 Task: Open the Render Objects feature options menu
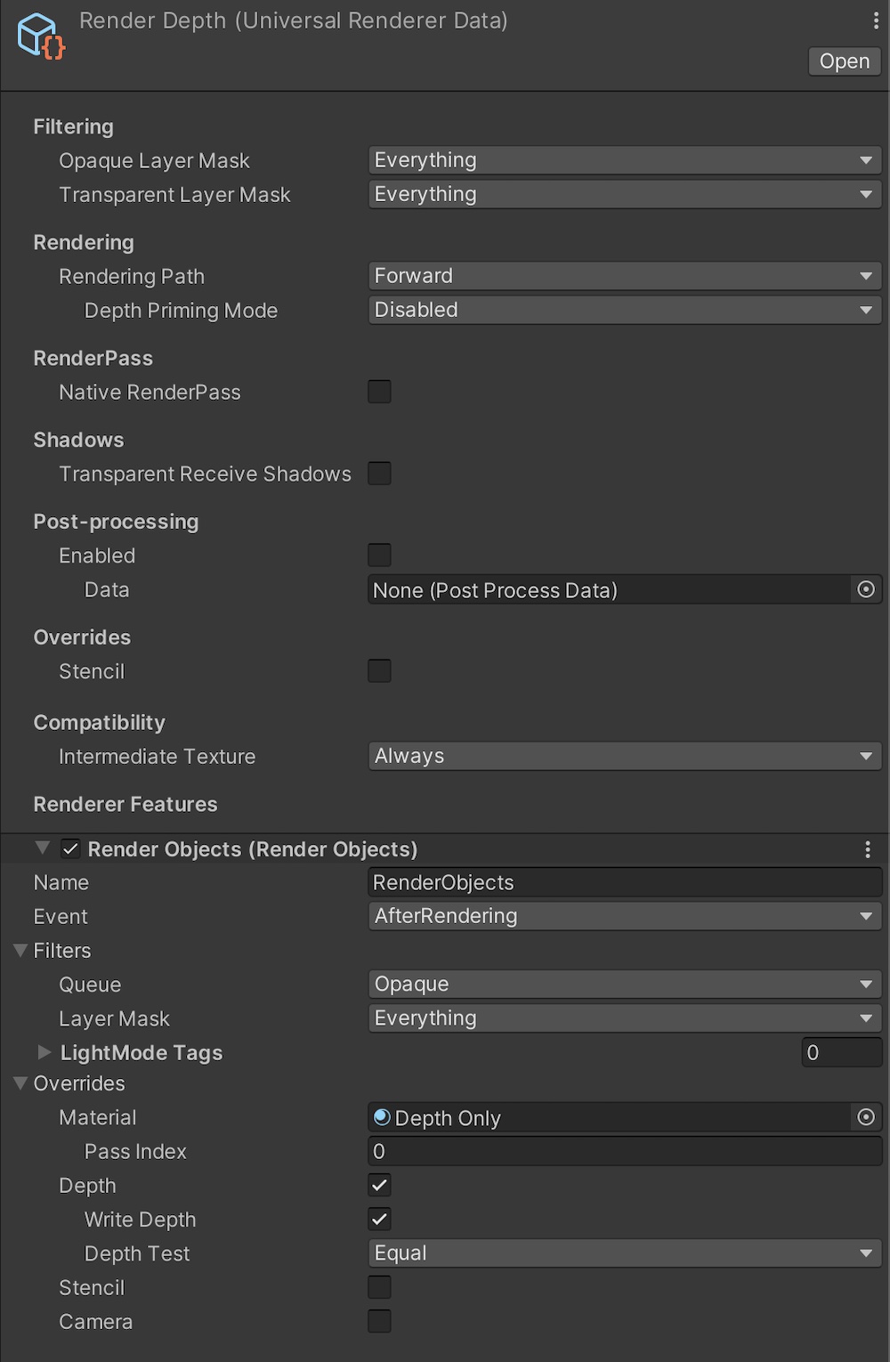click(868, 849)
